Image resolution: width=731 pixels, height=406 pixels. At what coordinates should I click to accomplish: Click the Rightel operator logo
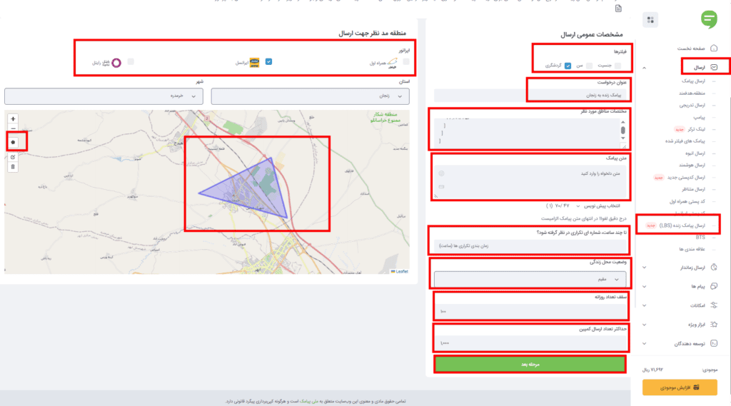coord(116,63)
